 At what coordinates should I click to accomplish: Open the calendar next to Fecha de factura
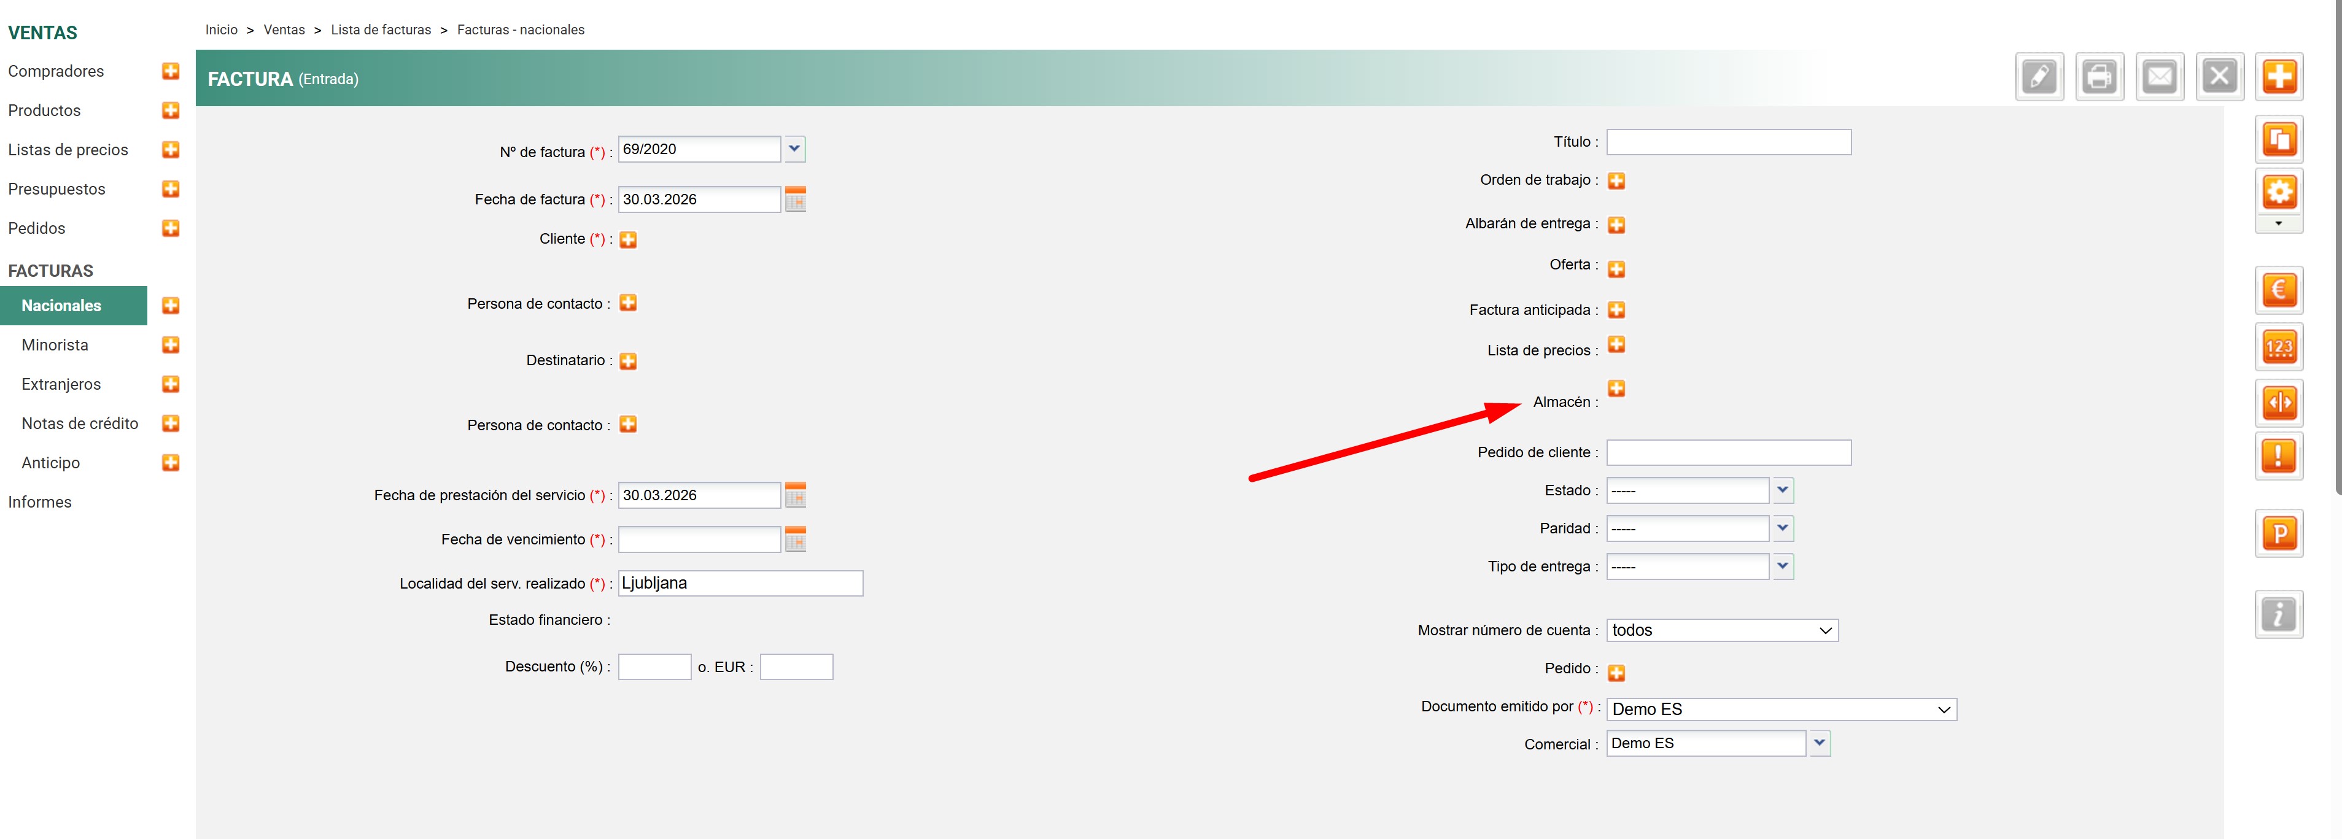click(x=796, y=199)
